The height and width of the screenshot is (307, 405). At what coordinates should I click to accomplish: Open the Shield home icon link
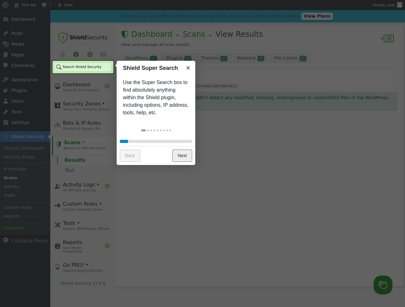(x=63, y=54)
